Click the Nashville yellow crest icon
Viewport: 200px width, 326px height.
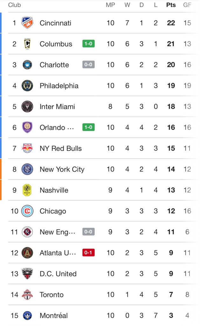pos(27,190)
